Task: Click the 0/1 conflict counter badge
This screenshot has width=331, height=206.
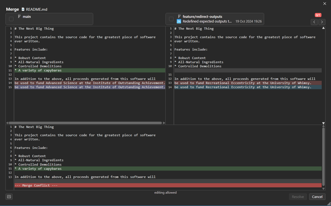Action: [x=318, y=15]
